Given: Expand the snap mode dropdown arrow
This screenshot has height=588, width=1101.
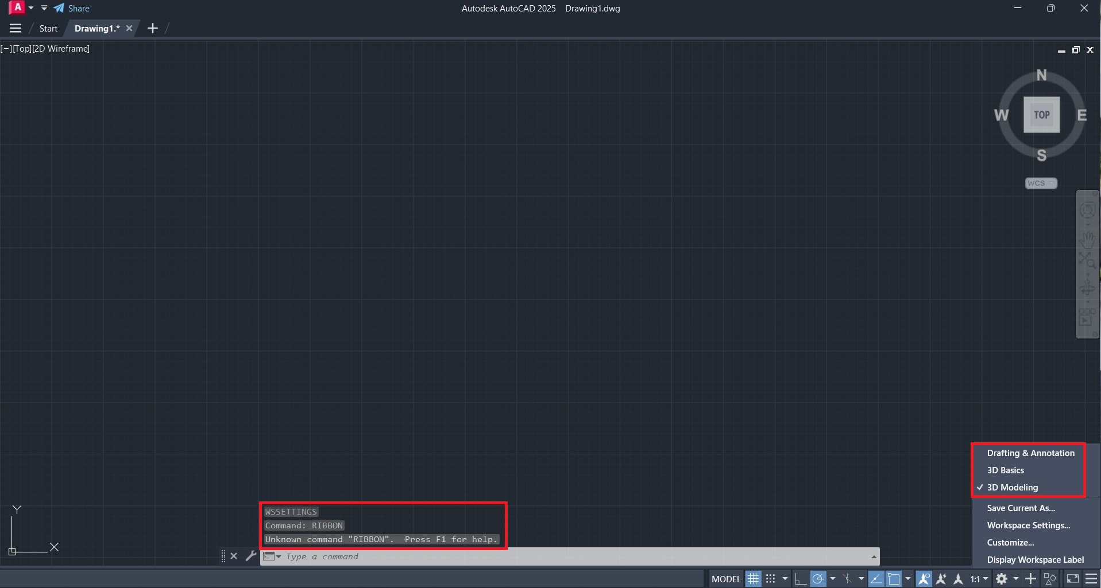Looking at the screenshot, I should (785, 578).
